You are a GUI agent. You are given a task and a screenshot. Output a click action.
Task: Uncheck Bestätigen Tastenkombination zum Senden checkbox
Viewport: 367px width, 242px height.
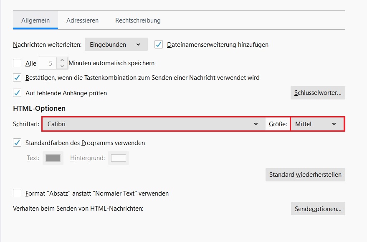click(17, 77)
